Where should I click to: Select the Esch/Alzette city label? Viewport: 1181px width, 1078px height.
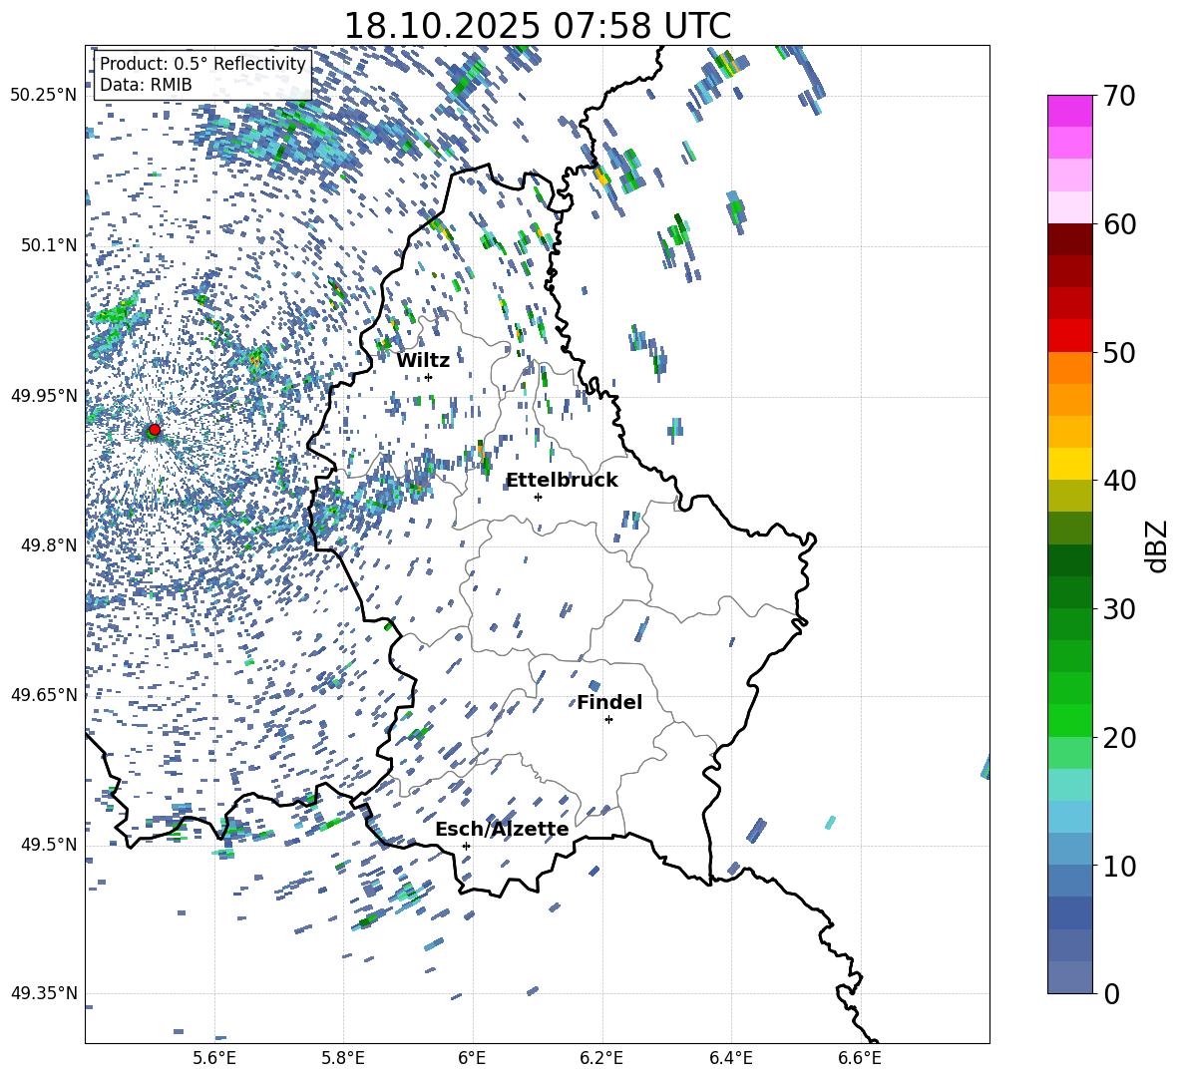502,829
